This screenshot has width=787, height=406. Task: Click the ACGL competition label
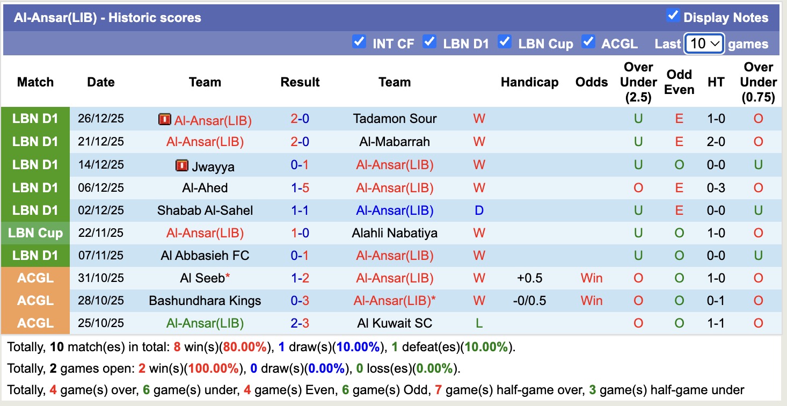coord(35,278)
